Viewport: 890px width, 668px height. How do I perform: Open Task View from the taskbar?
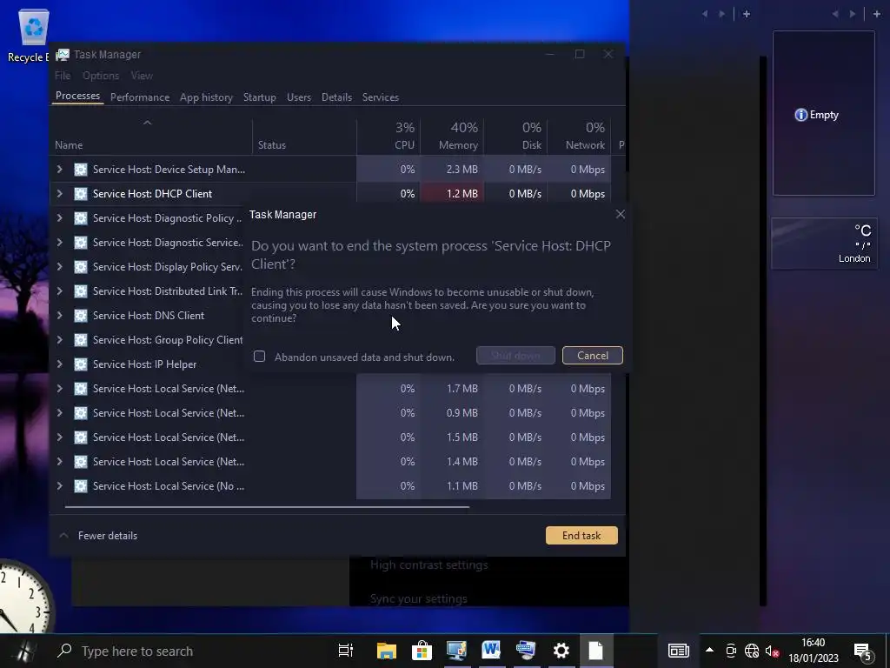[345, 651]
